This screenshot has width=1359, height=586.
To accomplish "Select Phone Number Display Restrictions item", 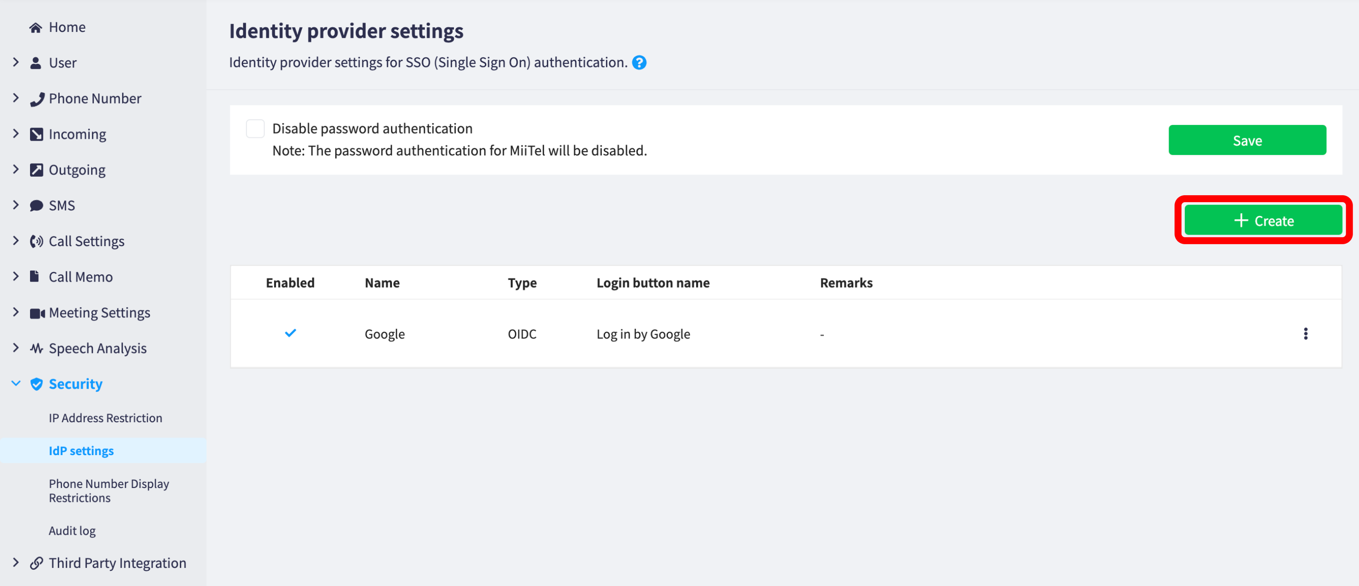I will [109, 491].
